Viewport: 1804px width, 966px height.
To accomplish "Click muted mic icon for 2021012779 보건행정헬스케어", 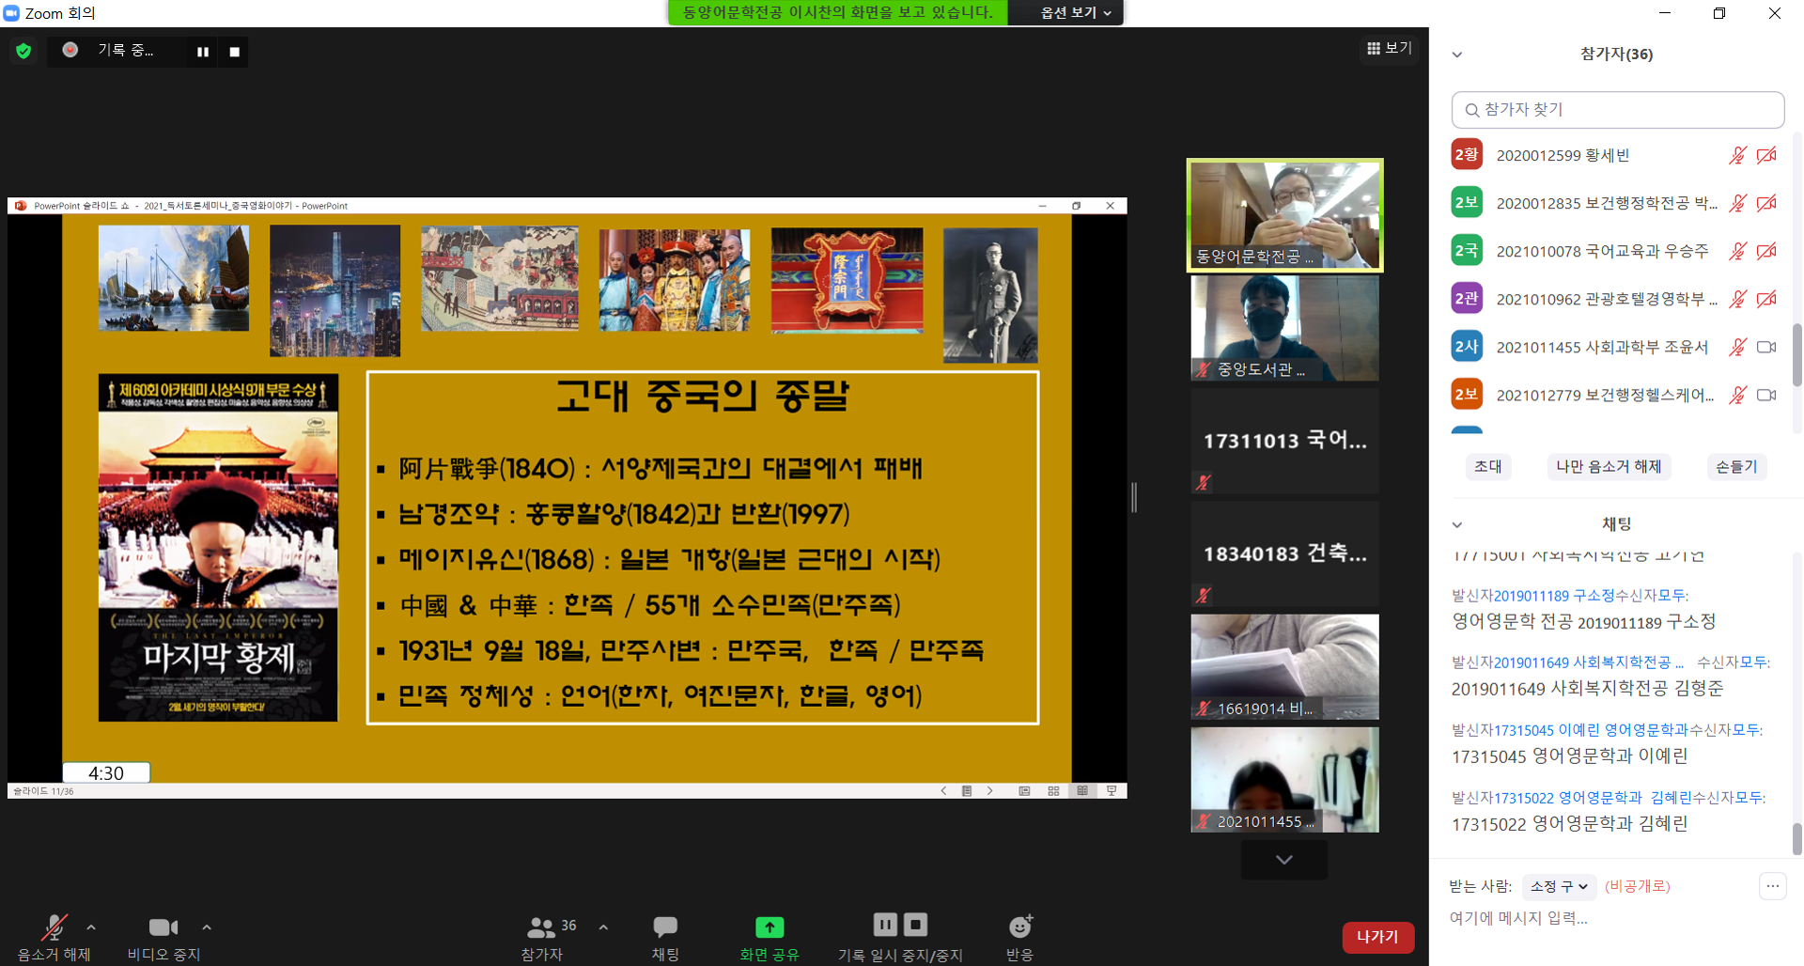I will coord(1737,395).
